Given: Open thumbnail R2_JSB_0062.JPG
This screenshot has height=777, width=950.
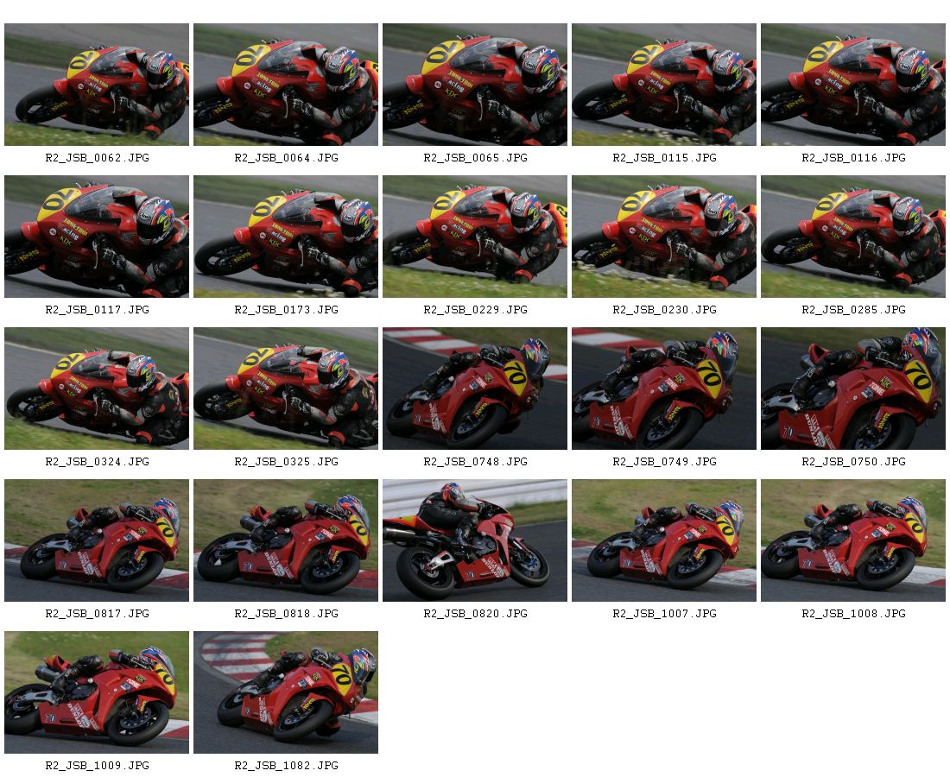Looking at the screenshot, I should (x=97, y=85).
